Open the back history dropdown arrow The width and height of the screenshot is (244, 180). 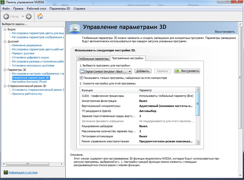click(23, 16)
